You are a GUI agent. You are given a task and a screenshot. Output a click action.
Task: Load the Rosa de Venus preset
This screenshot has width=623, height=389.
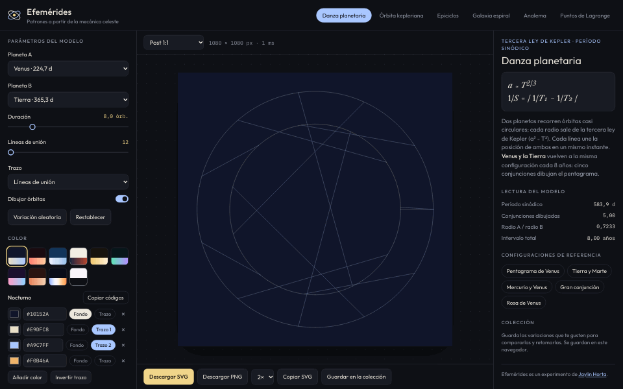pos(524,303)
